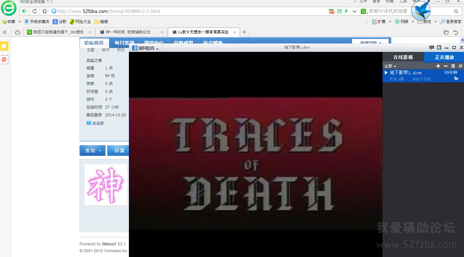This screenshot has height=257, width=464.
Task: Open the 谷歌 bookmark
Action: tap(60, 22)
